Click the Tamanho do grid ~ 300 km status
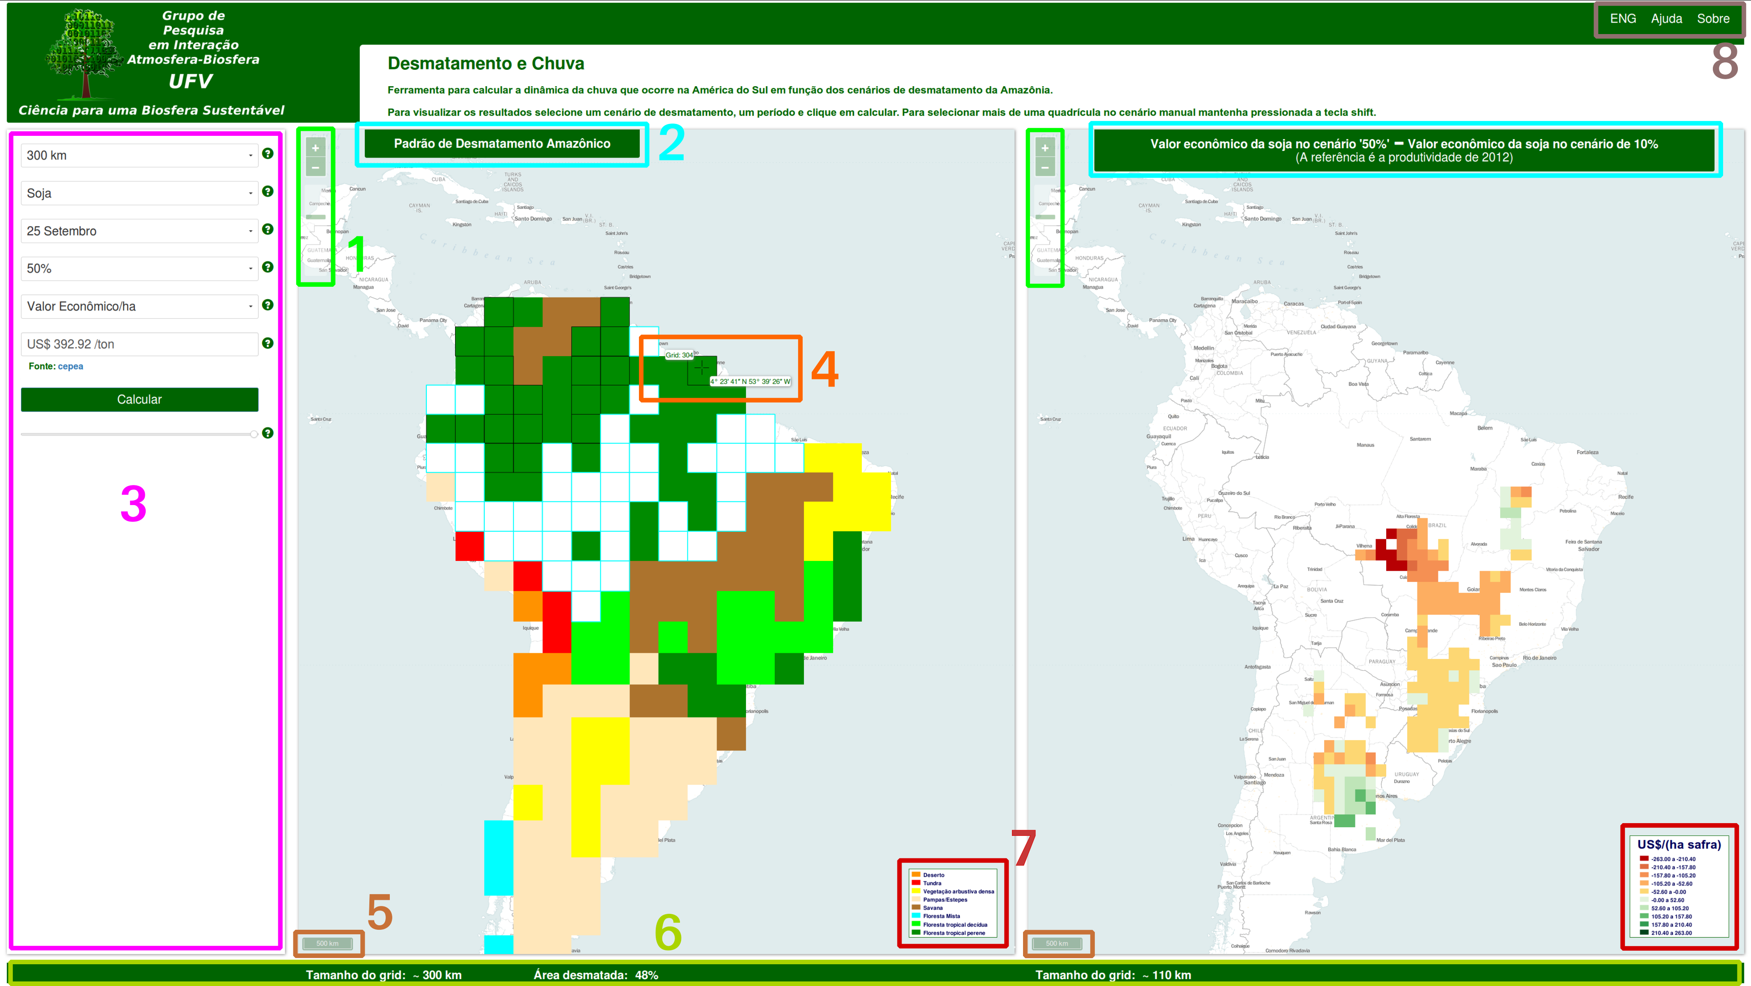 pyautogui.click(x=383, y=975)
